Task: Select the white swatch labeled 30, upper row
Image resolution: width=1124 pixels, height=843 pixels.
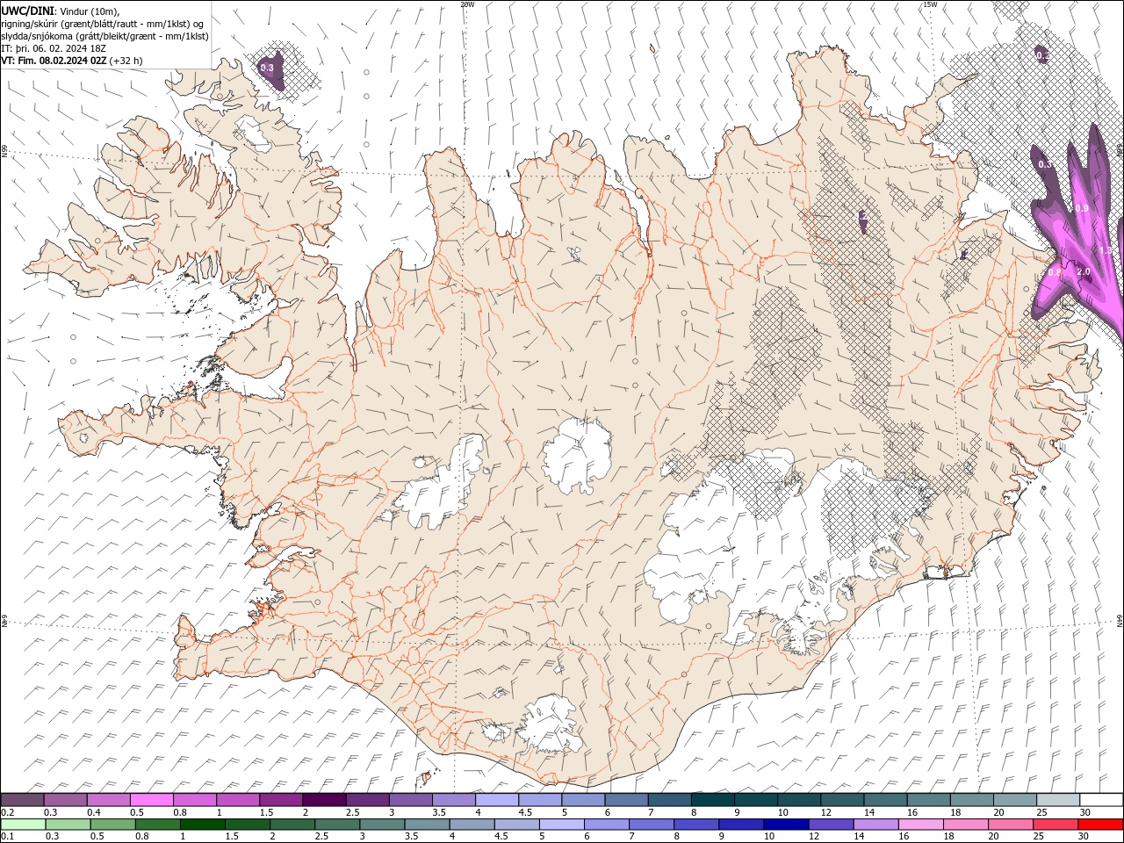Action: coord(1101,800)
